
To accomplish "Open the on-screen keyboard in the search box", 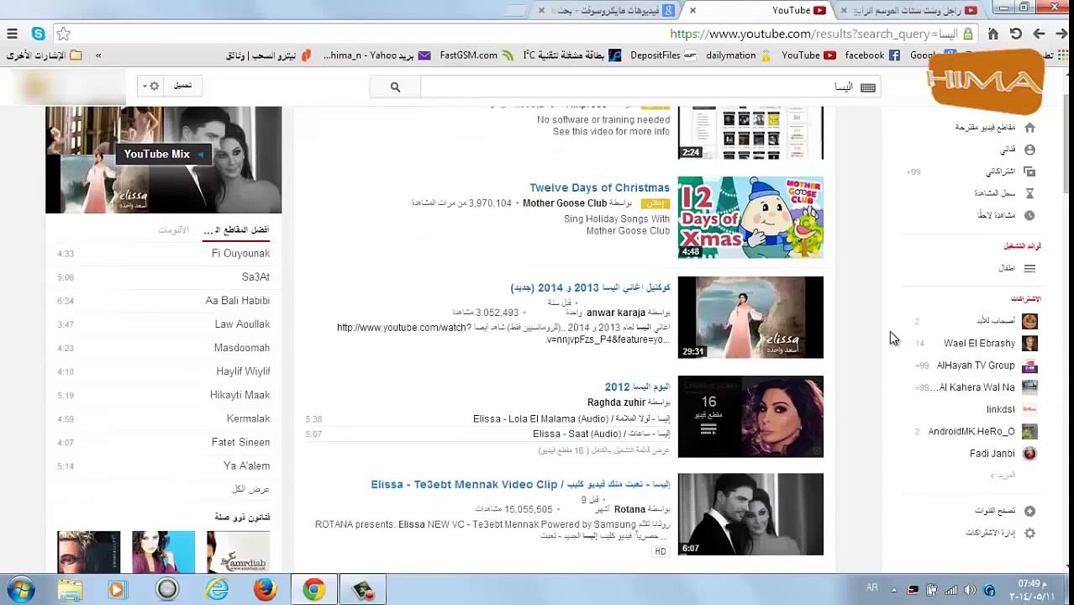I will click(x=868, y=87).
